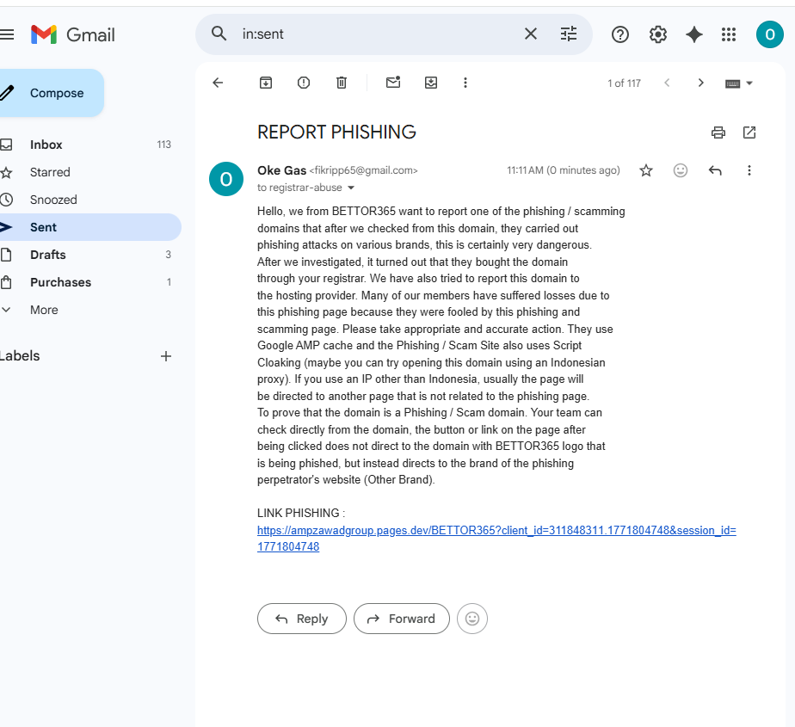This screenshot has width=795, height=727.
Task: Open the ampzawadgroup phishing link
Action: [496, 539]
